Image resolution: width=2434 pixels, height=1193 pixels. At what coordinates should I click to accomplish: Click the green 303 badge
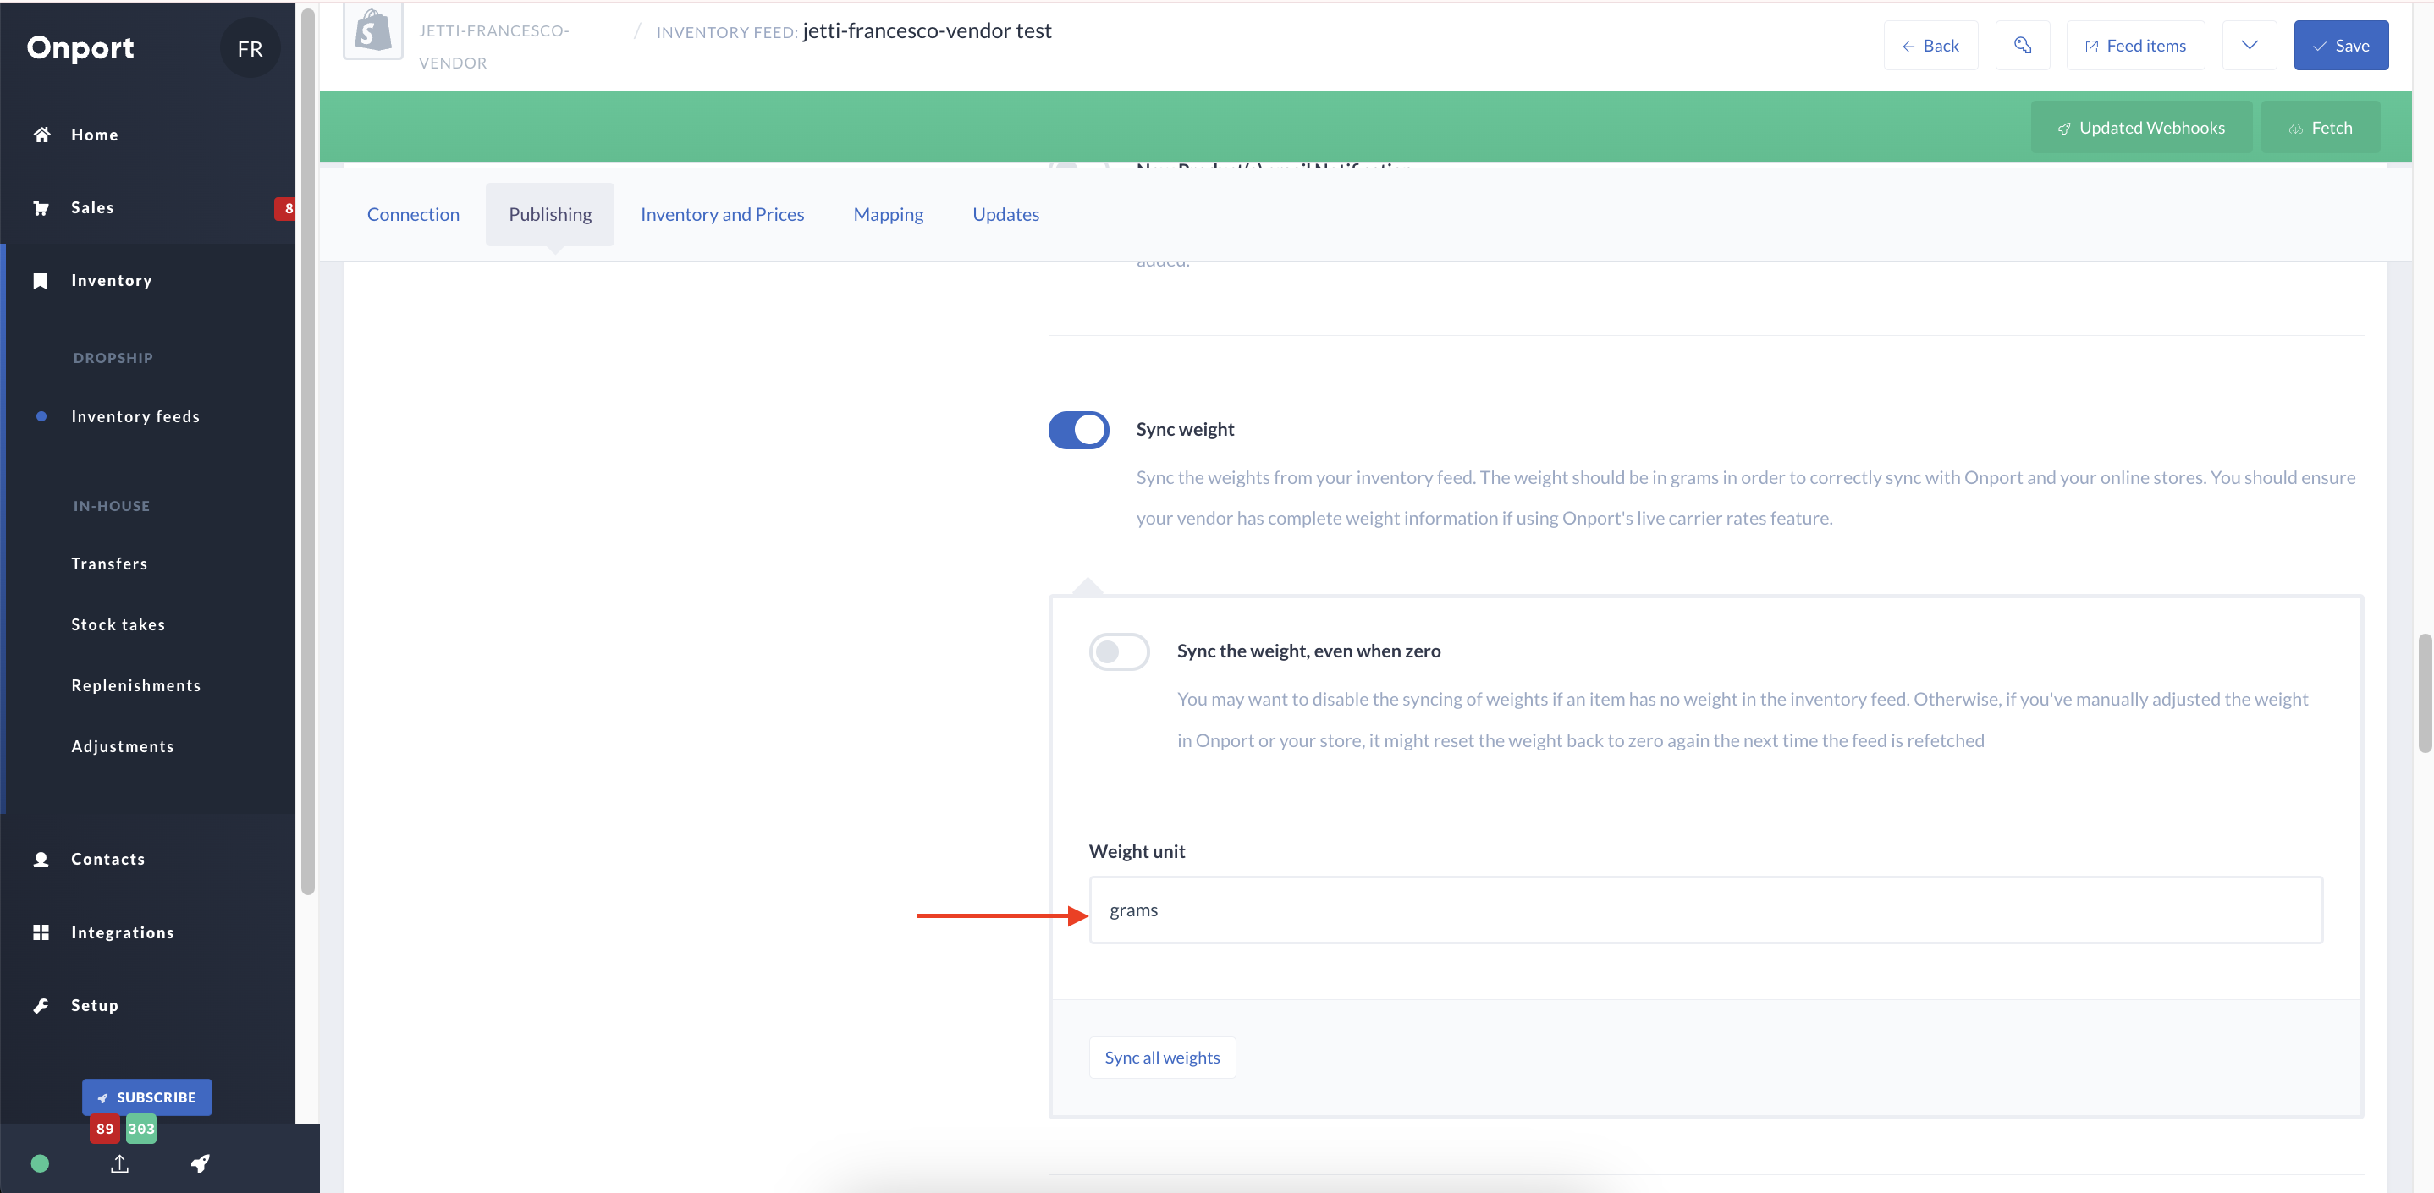click(x=140, y=1129)
